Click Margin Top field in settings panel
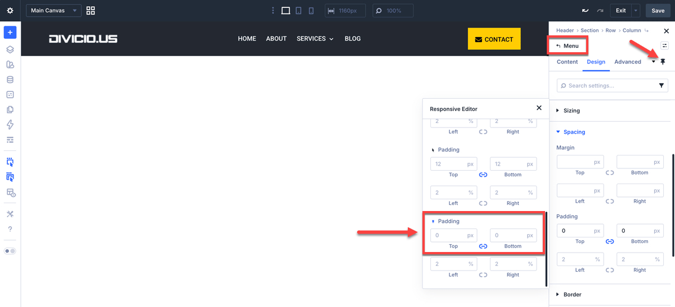Screen dimensions: 675x307 coord(580,162)
